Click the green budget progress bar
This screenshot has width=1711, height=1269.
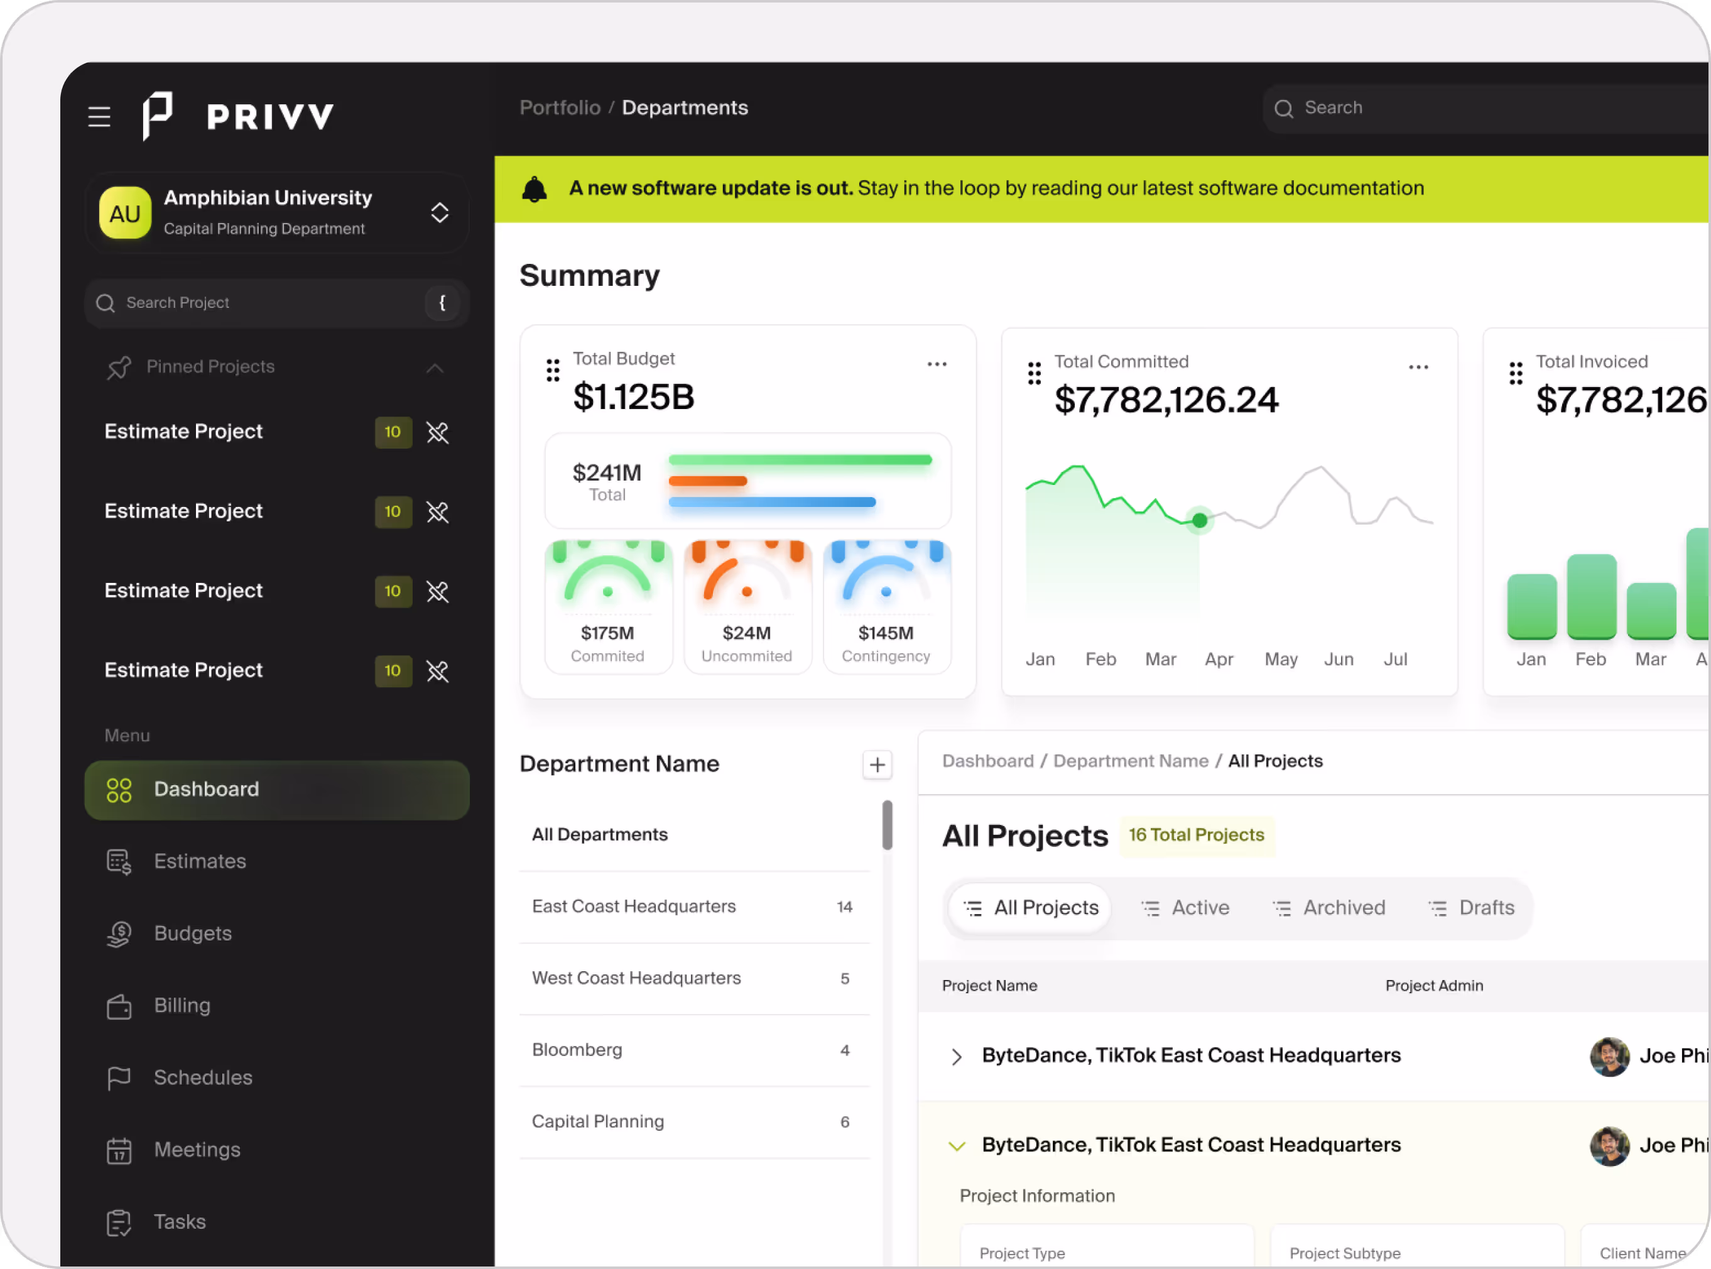click(800, 460)
